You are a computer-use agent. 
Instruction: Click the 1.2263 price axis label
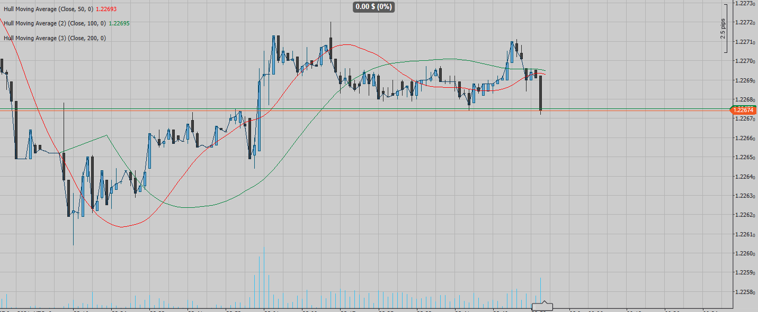tap(745, 196)
